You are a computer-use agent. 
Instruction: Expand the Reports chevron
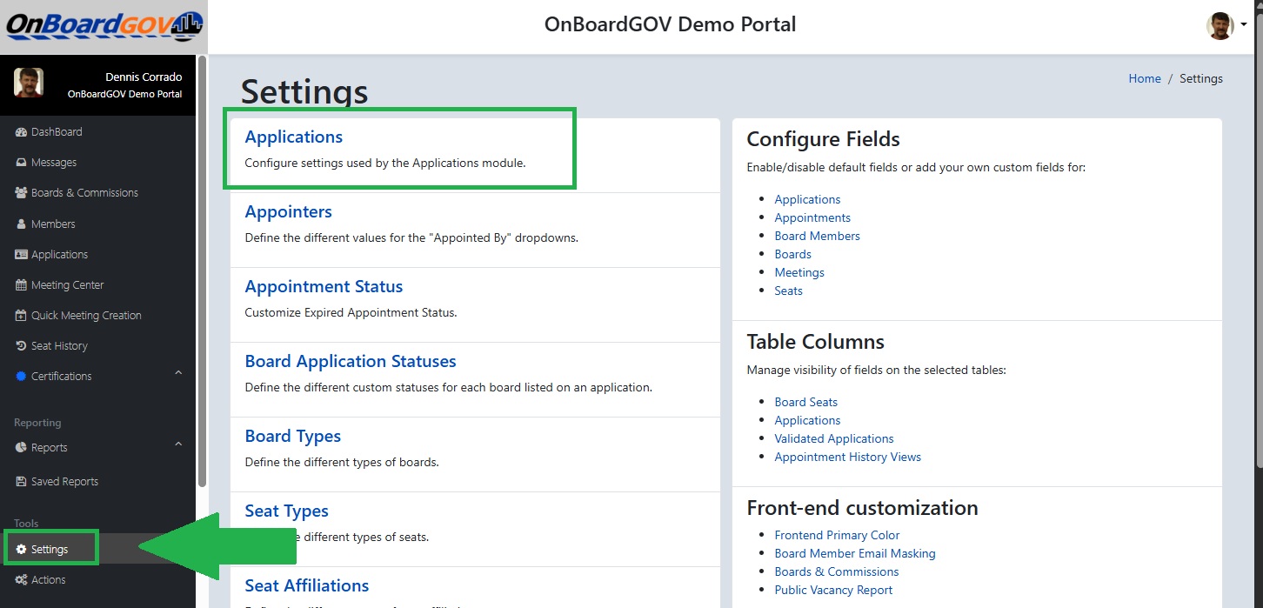[178, 445]
